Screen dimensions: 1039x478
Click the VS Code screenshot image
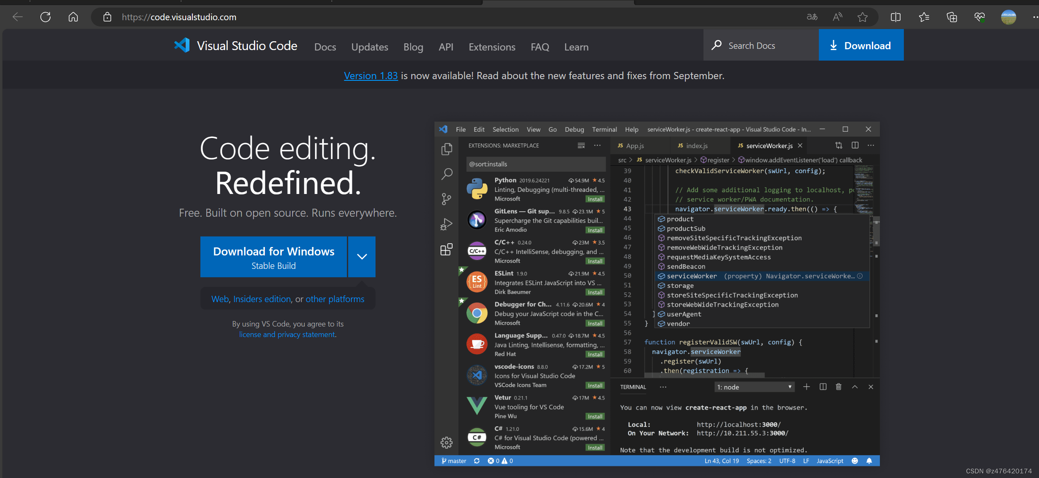click(657, 294)
